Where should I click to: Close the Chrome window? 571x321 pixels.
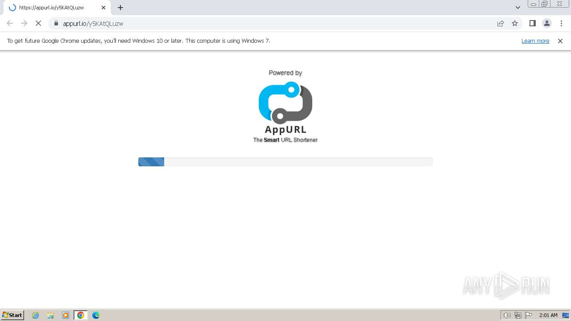(x=559, y=4)
